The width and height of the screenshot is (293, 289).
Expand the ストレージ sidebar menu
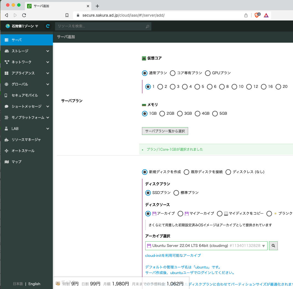pos(27,51)
